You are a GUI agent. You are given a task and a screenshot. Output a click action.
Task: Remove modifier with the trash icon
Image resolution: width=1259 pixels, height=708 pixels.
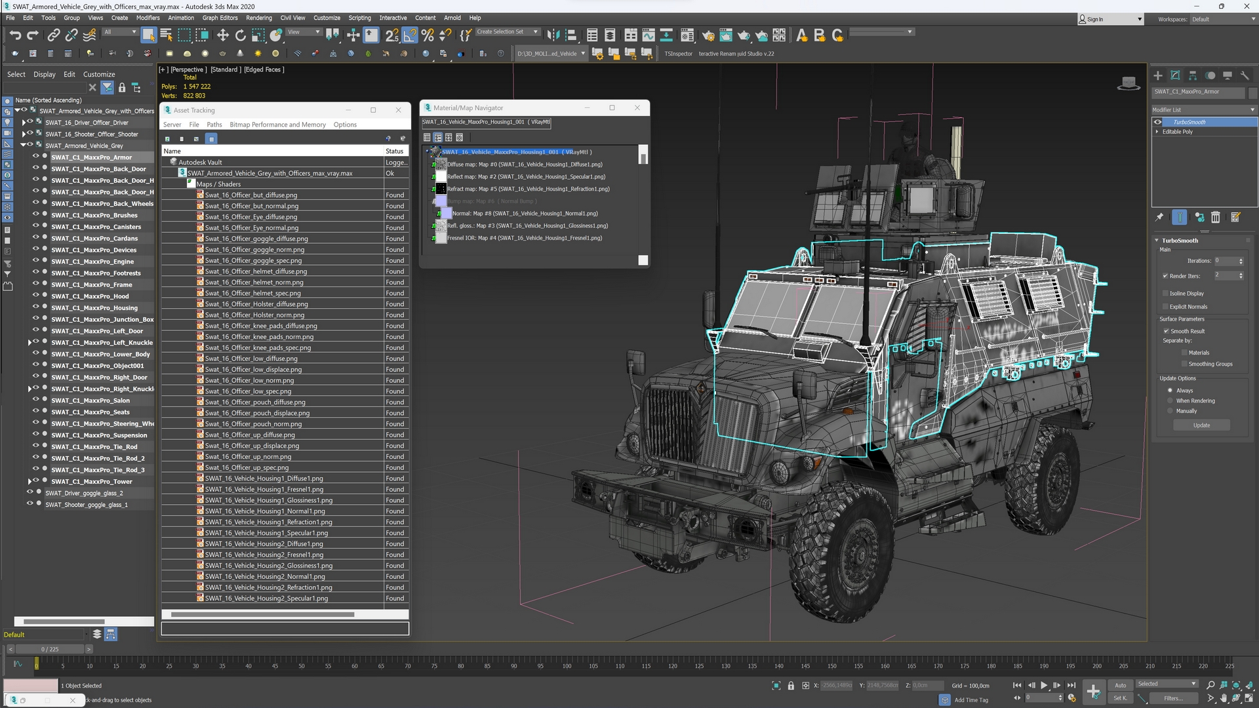(1216, 218)
